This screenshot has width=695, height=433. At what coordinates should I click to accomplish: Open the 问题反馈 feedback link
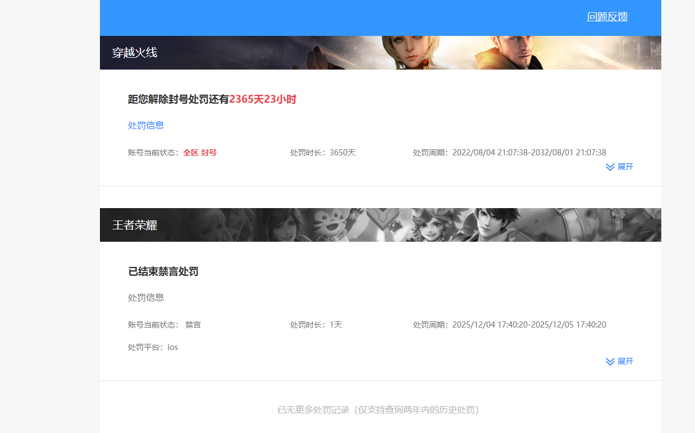tap(607, 16)
